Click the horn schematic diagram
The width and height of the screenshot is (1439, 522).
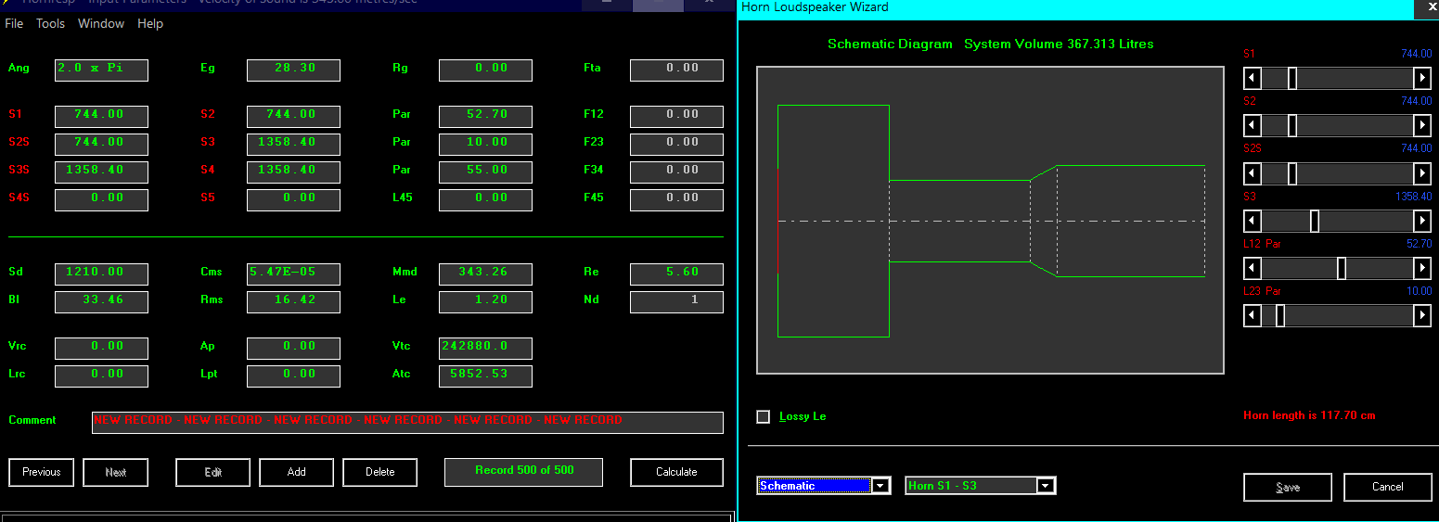[990, 220]
